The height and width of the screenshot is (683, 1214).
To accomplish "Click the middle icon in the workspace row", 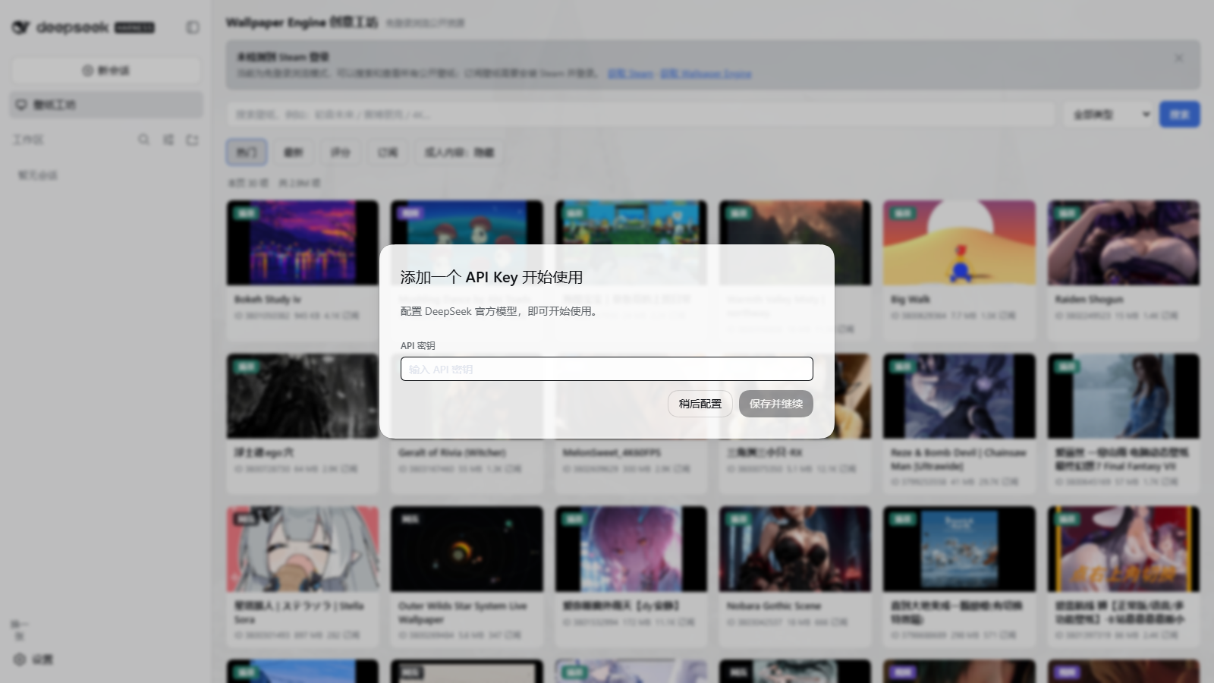I will (168, 140).
